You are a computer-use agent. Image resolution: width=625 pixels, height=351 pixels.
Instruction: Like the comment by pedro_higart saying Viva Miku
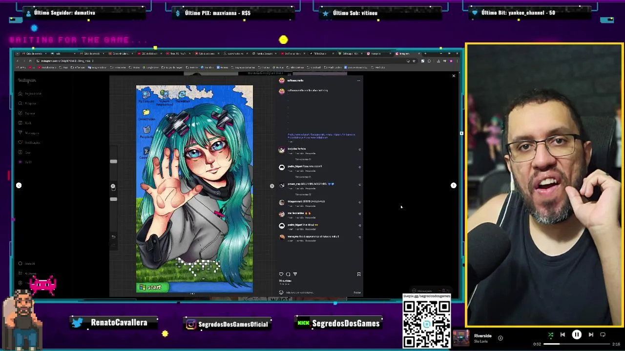[360, 226]
